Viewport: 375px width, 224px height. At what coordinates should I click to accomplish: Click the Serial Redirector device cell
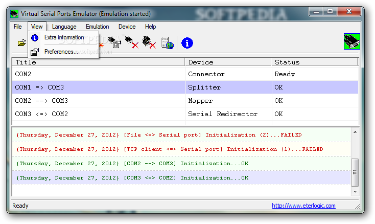229,114
